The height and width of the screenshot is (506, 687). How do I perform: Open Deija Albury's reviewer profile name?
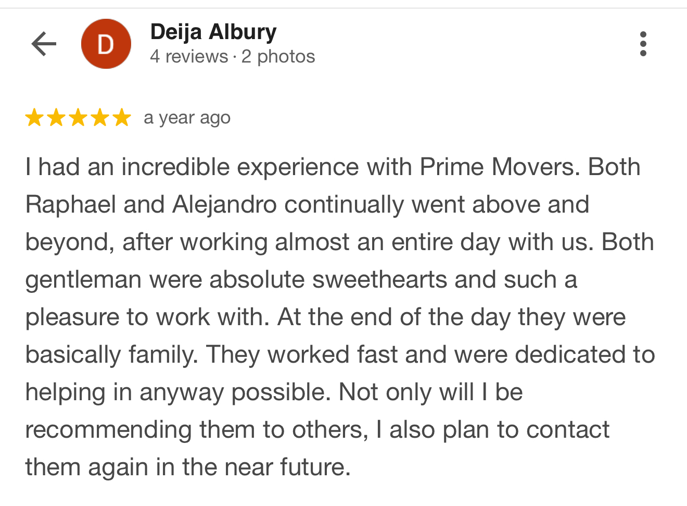click(x=213, y=32)
